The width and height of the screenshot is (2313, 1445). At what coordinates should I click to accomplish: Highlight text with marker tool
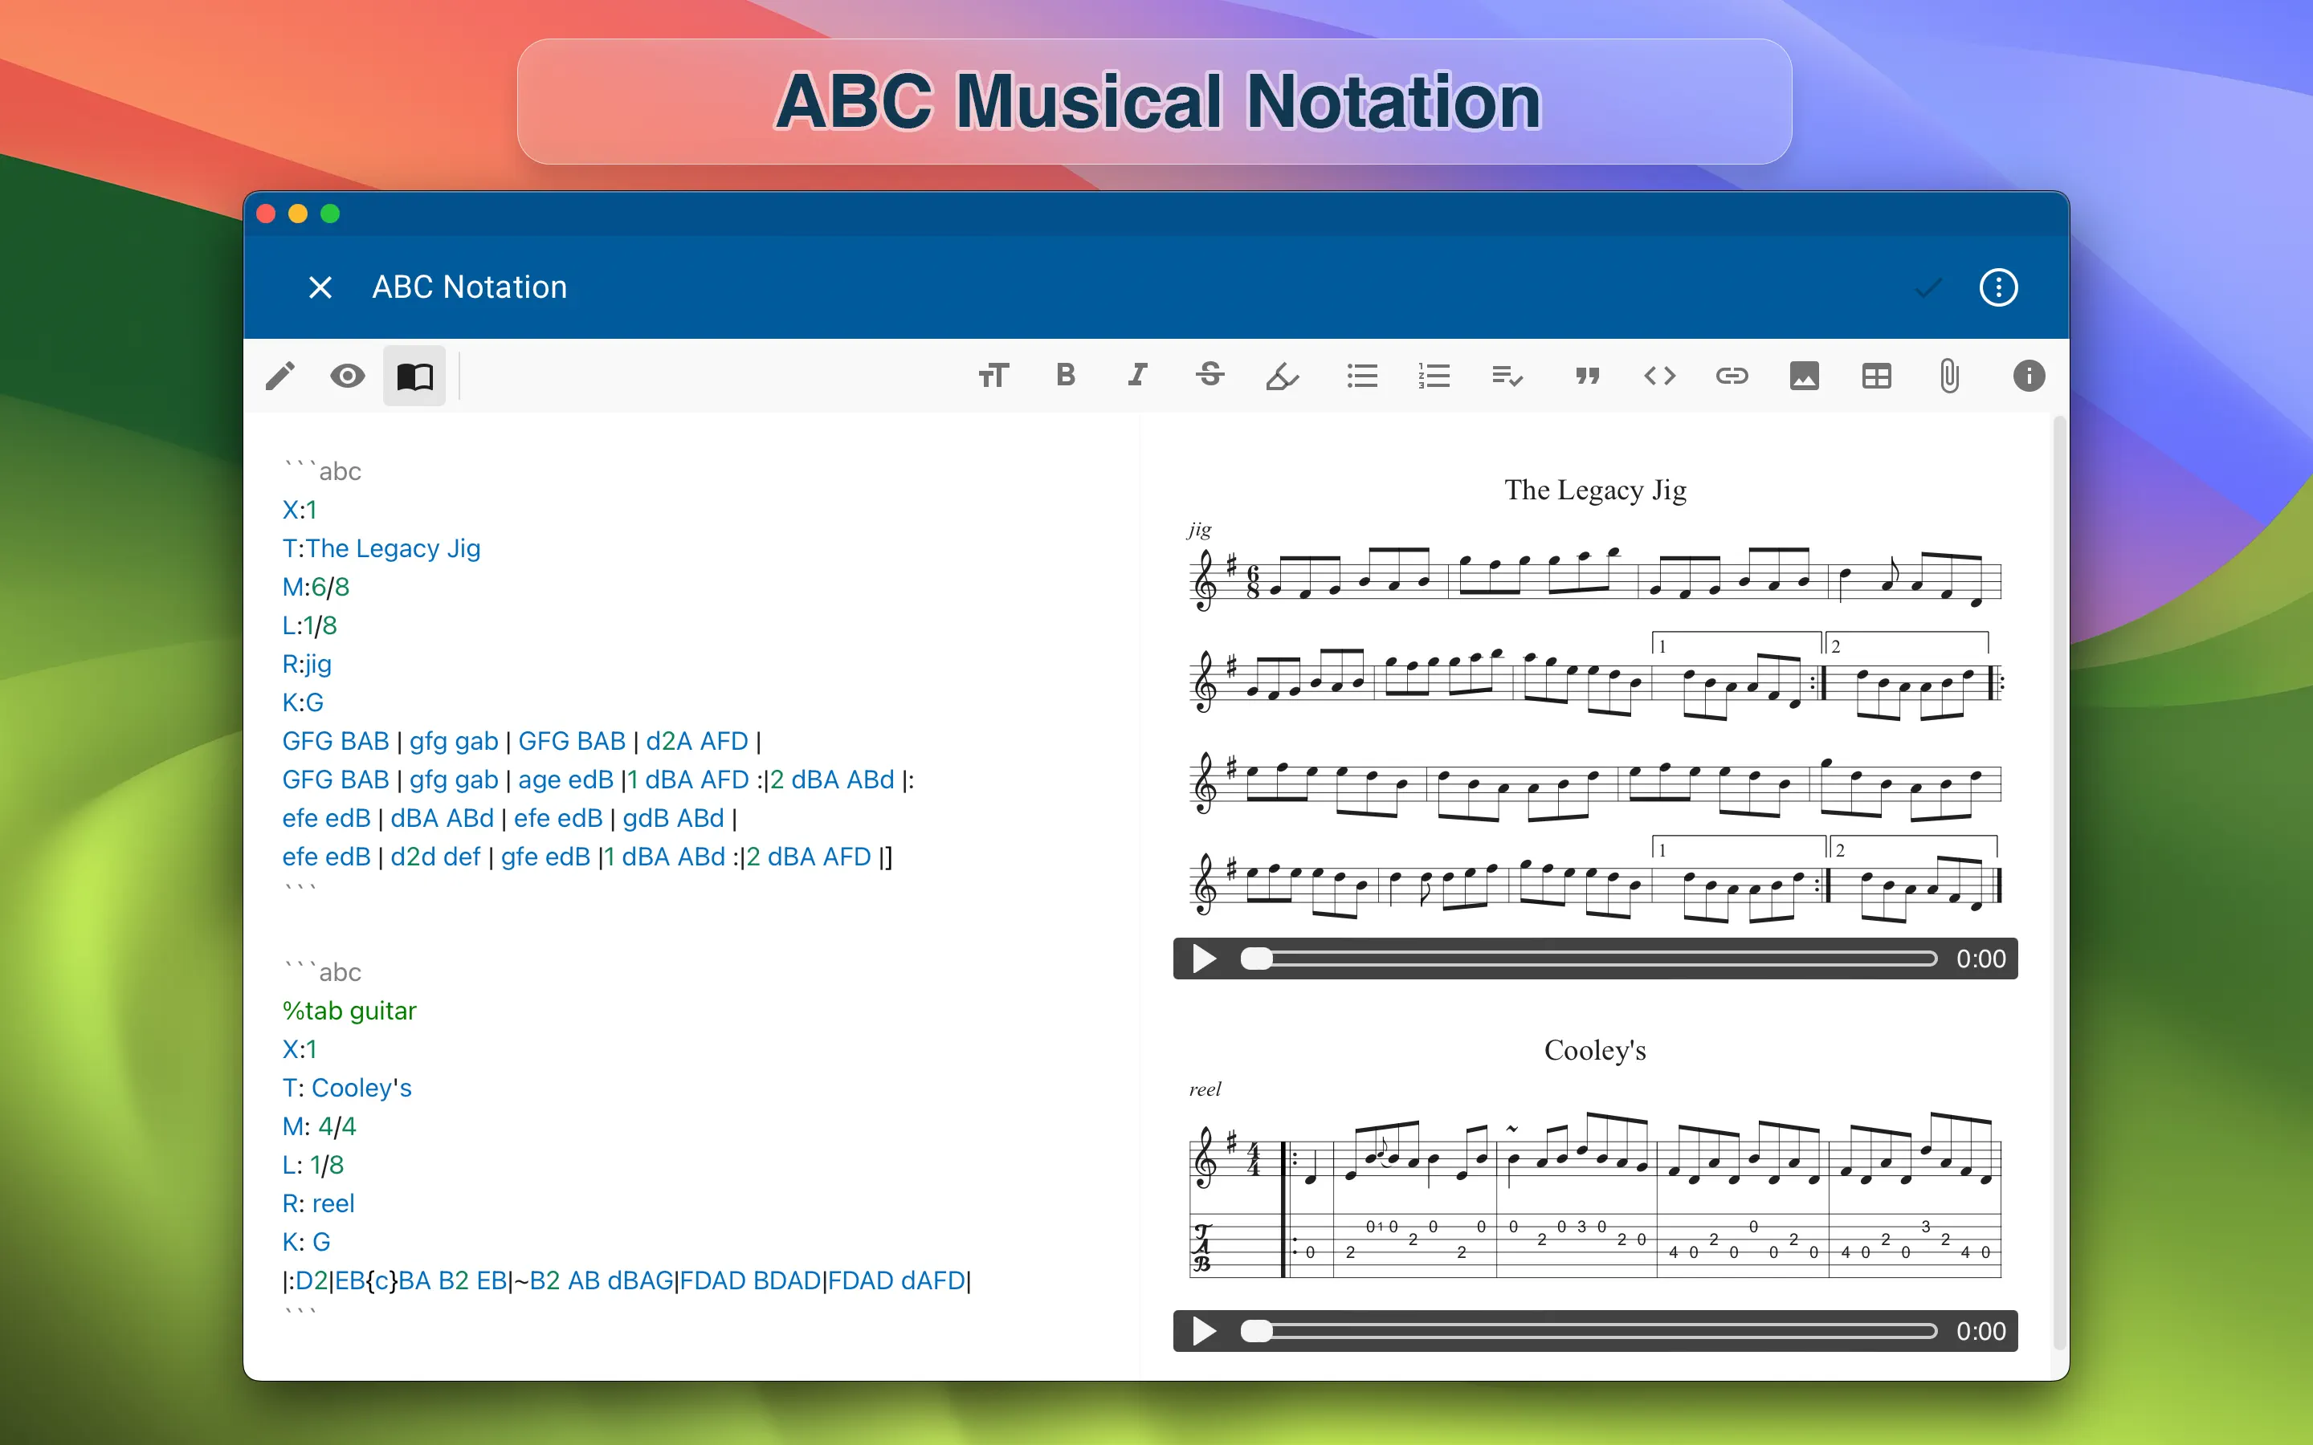(x=1282, y=376)
